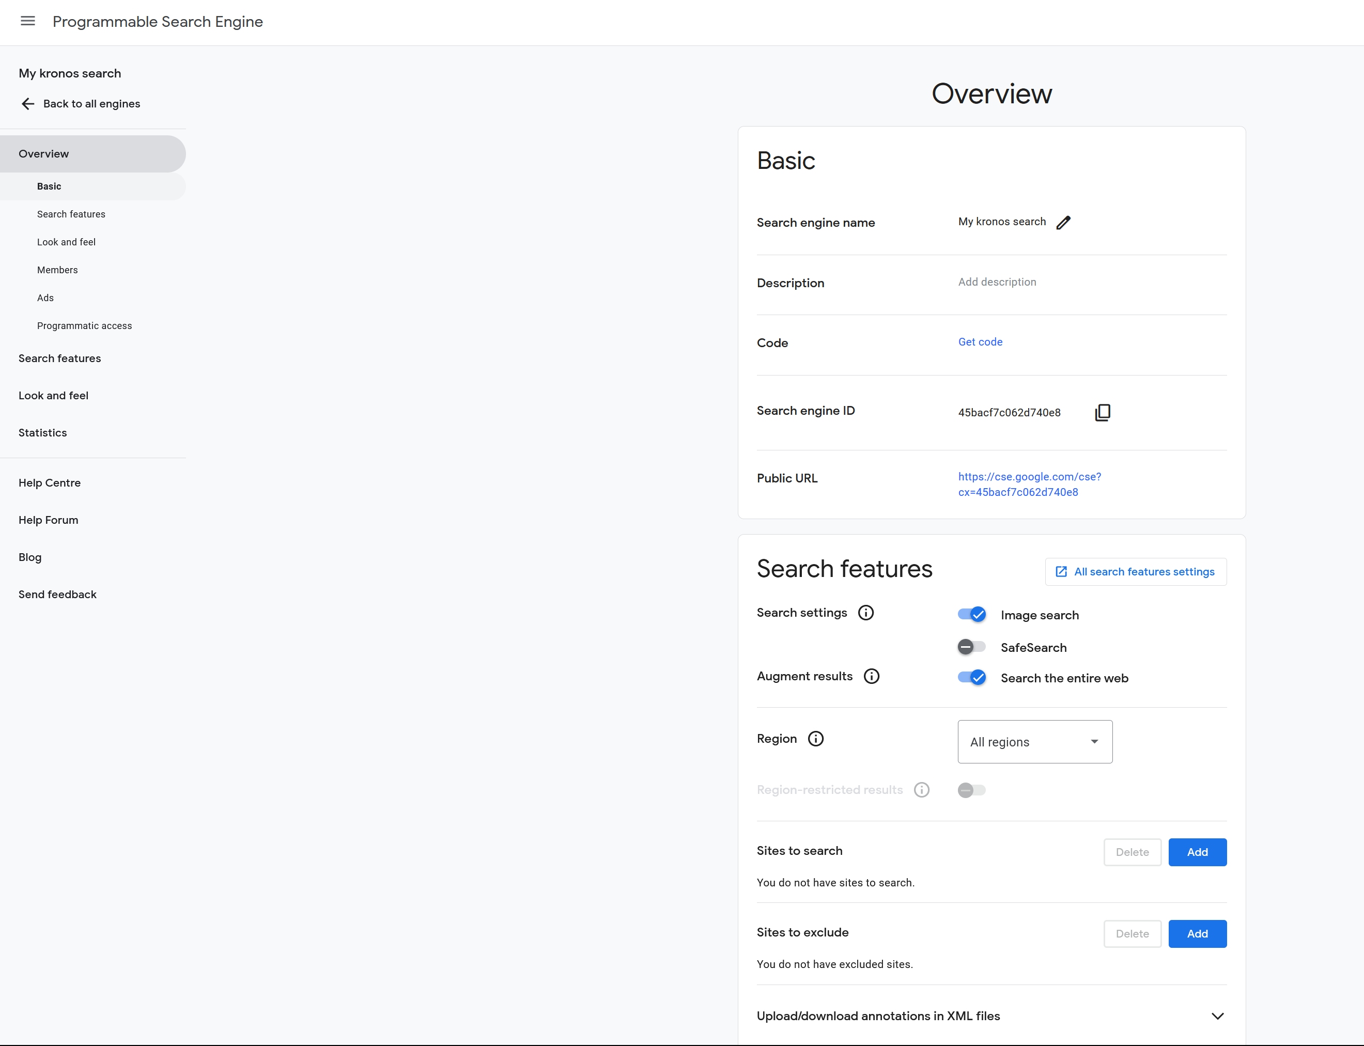Click the Add button for Sites to search
Image resolution: width=1364 pixels, height=1046 pixels.
tap(1197, 852)
